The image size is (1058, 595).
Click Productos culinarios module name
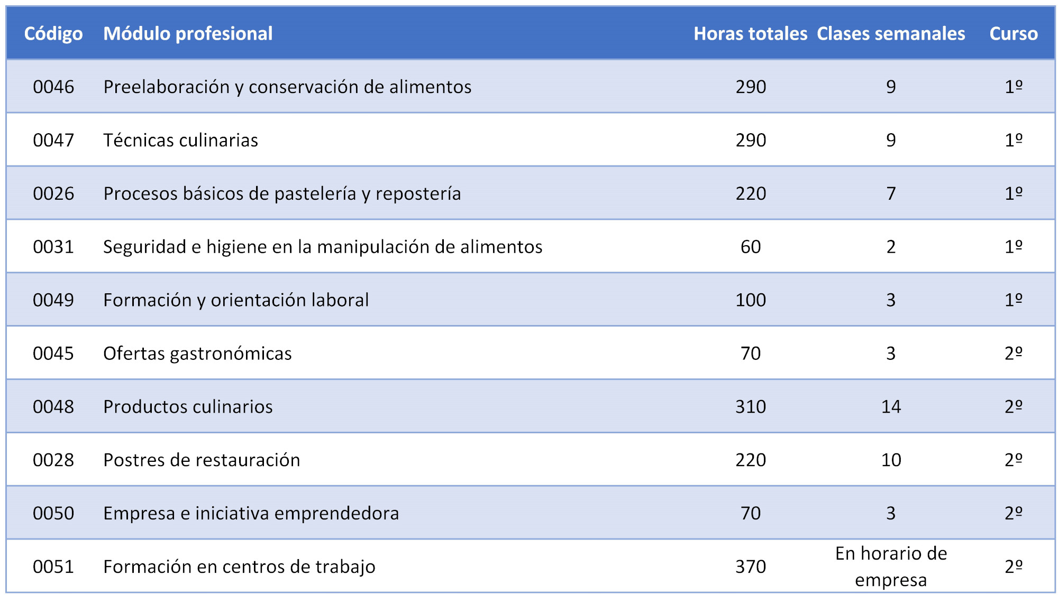[x=188, y=407]
